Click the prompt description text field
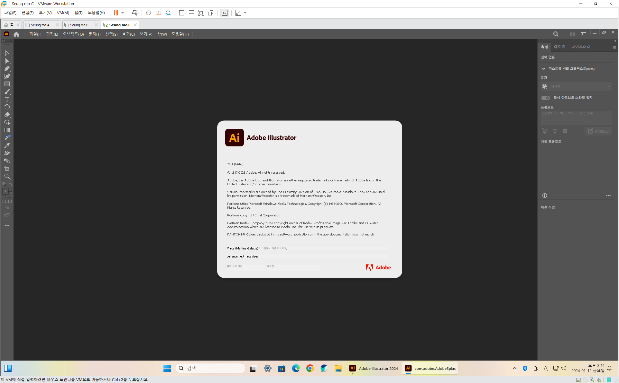Viewport: 619px width, 383px height. click(x=576, y=118)
